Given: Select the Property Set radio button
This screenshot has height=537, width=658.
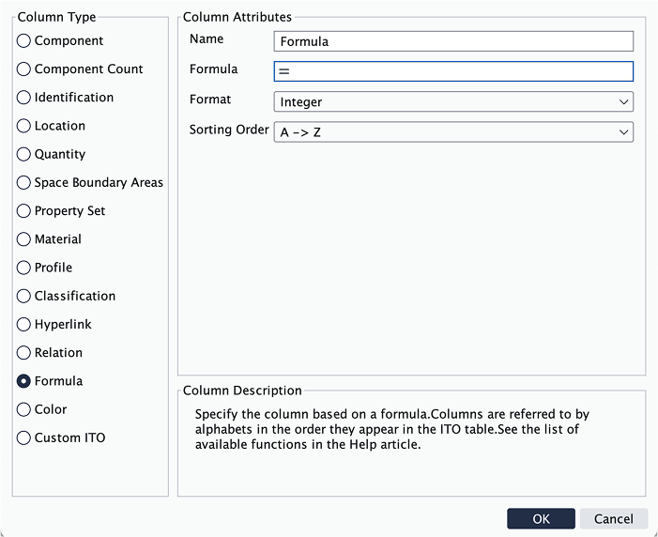Looking at the screenshot, I should [x=24, y=211].
